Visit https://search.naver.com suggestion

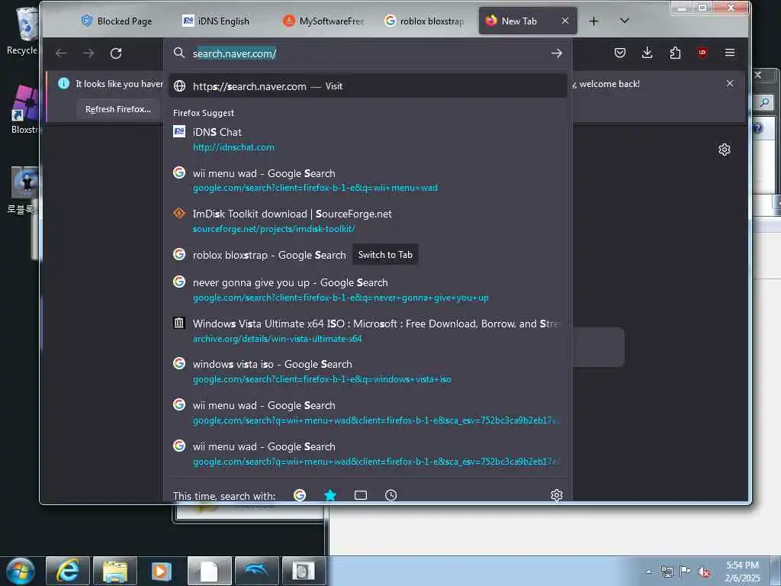coord(368,86)
